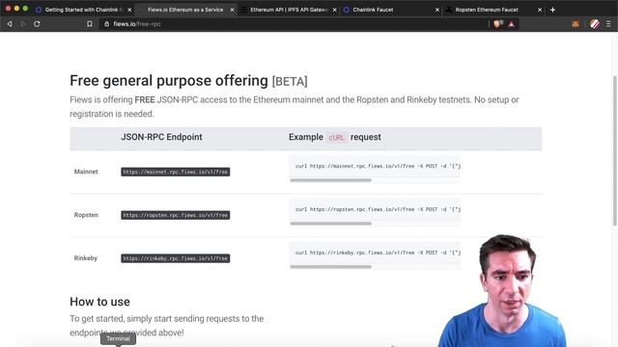This screenshot has width=618, height=347.
Task: Click the Ropsten row label
Action: [86, 215]
